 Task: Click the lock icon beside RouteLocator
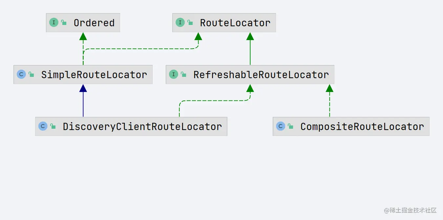pyautogui.click(x=190, y=22)
